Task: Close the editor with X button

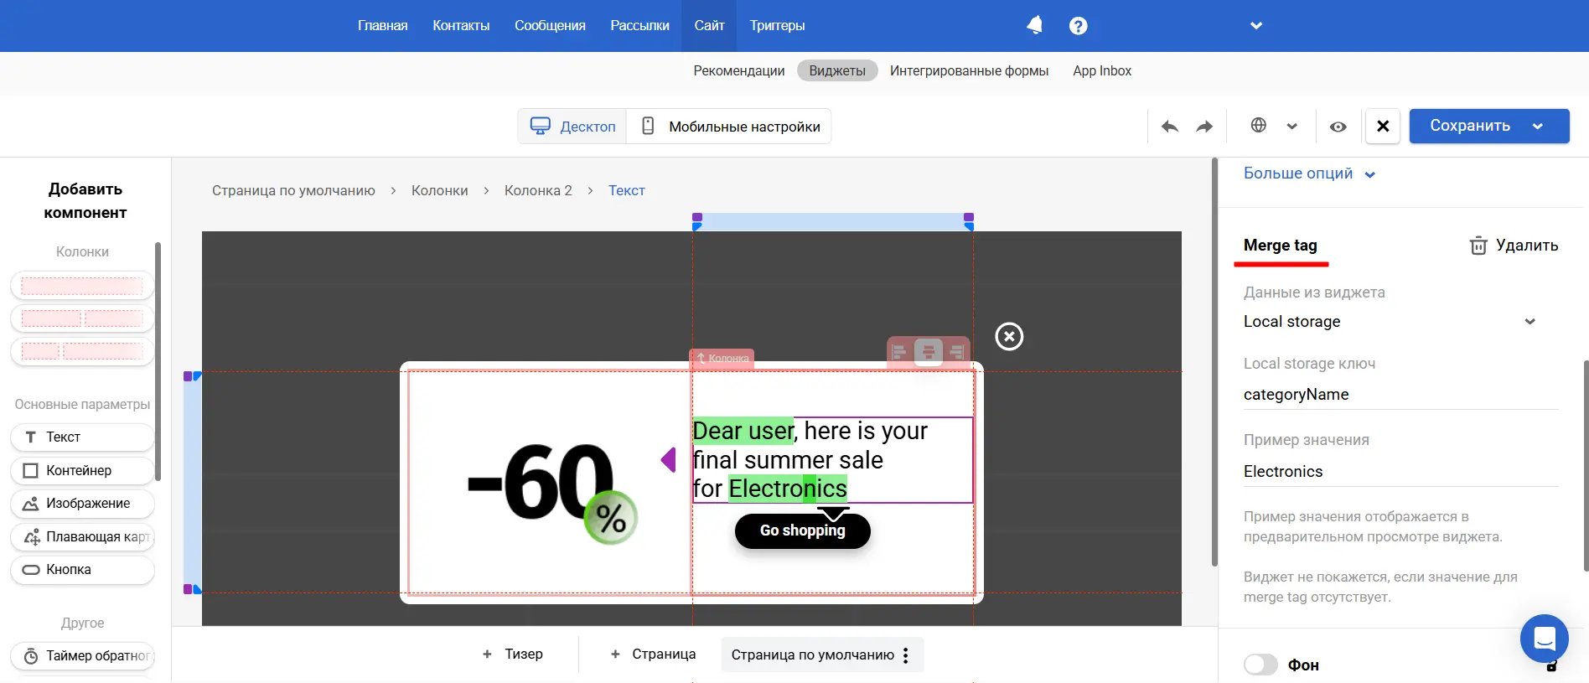Action: tap(1382, 126)
